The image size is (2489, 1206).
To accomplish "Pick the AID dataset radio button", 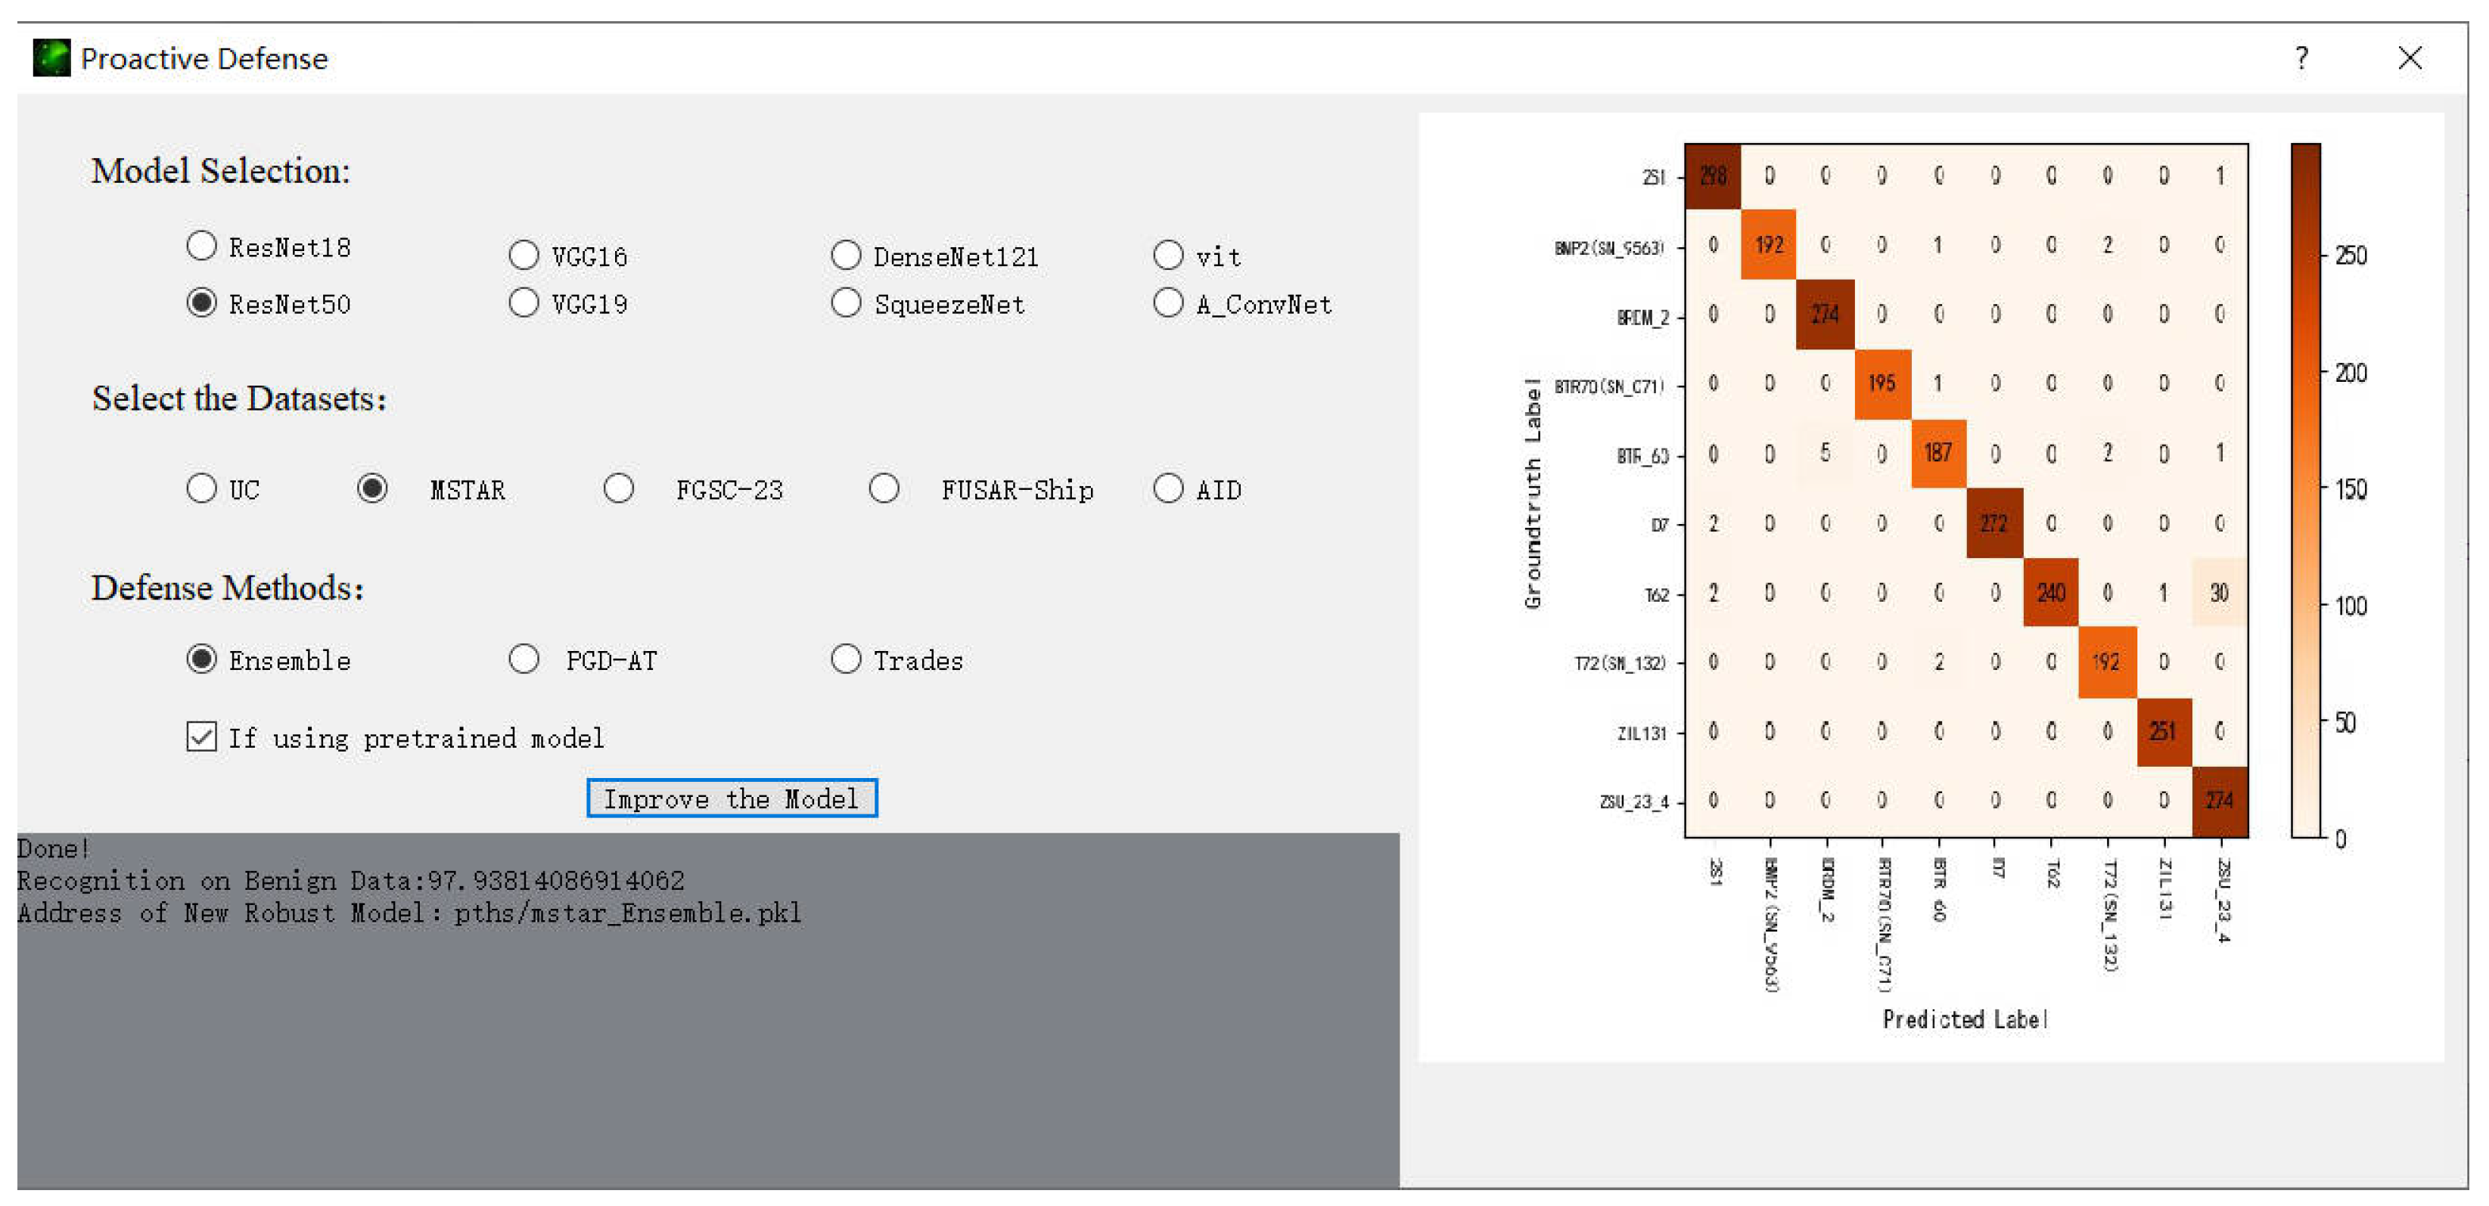I will (x=1168, y=488).
